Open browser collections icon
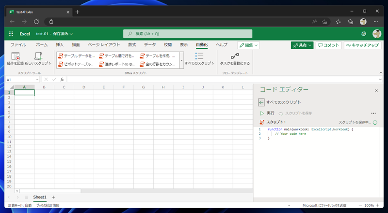This screenshot has width=388, height=213. pos(350,22)
